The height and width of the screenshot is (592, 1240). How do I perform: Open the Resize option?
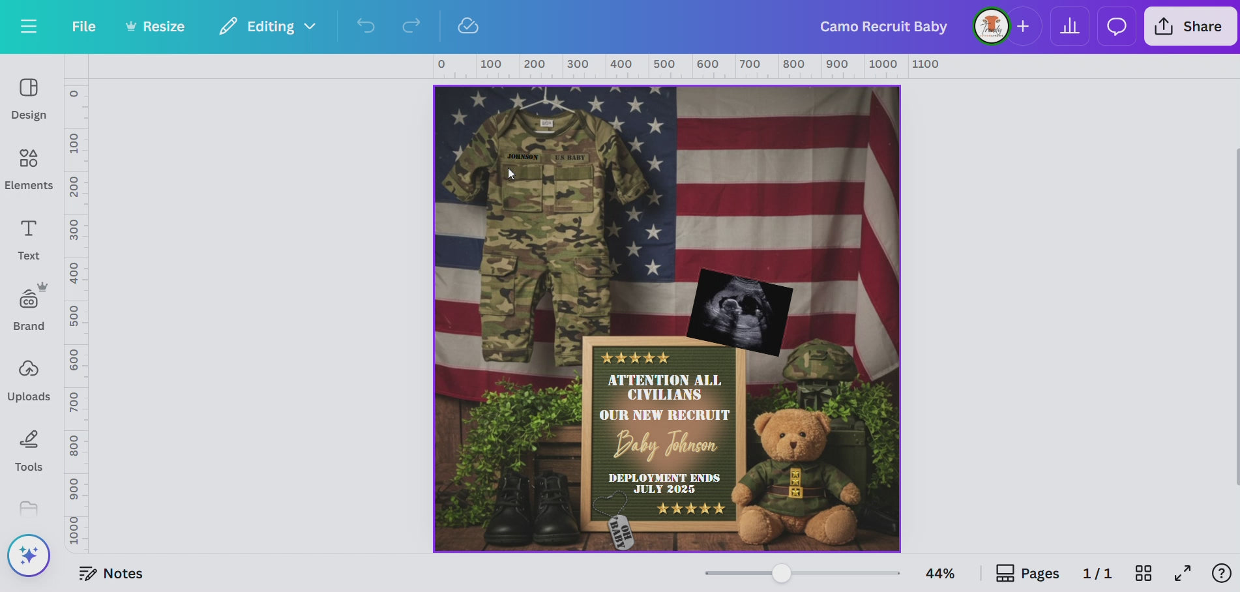[x=155, y=27]
